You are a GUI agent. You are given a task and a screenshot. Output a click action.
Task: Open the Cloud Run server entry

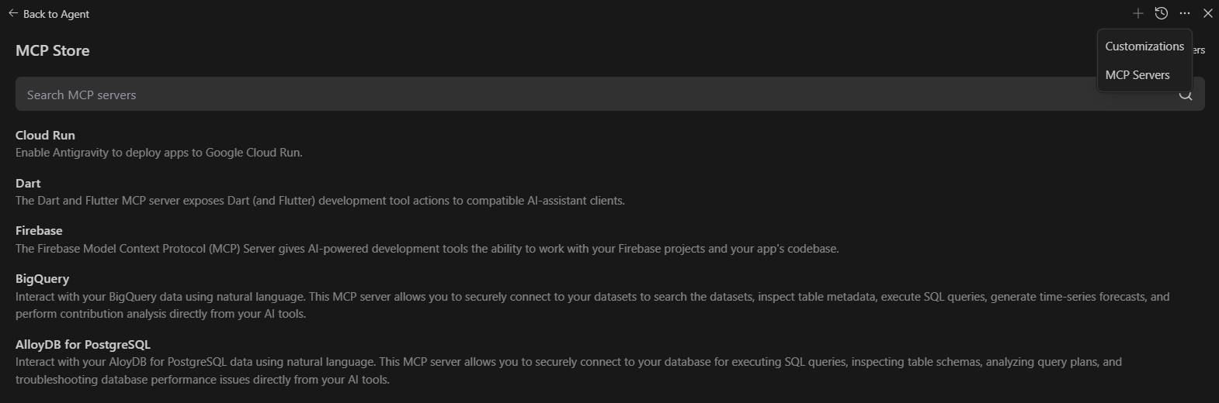[45, 135]
